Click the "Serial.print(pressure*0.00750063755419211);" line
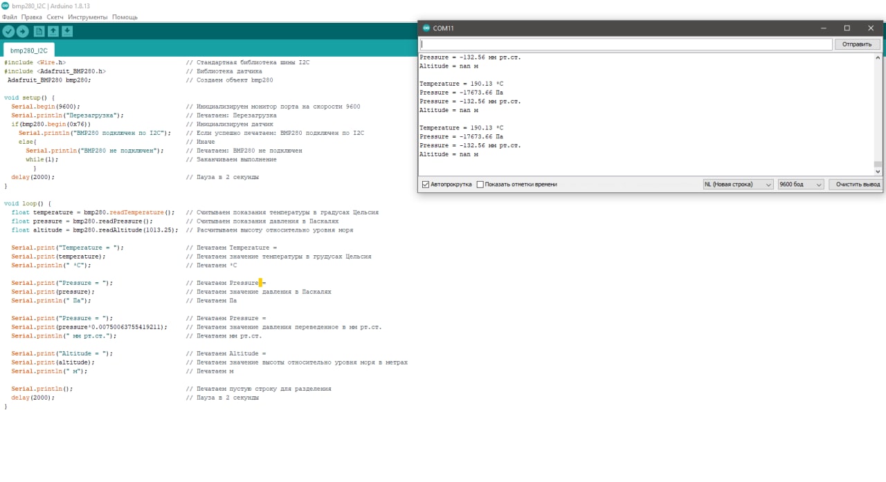The height and width of the screenshot is (482, 886). [89, 327]
